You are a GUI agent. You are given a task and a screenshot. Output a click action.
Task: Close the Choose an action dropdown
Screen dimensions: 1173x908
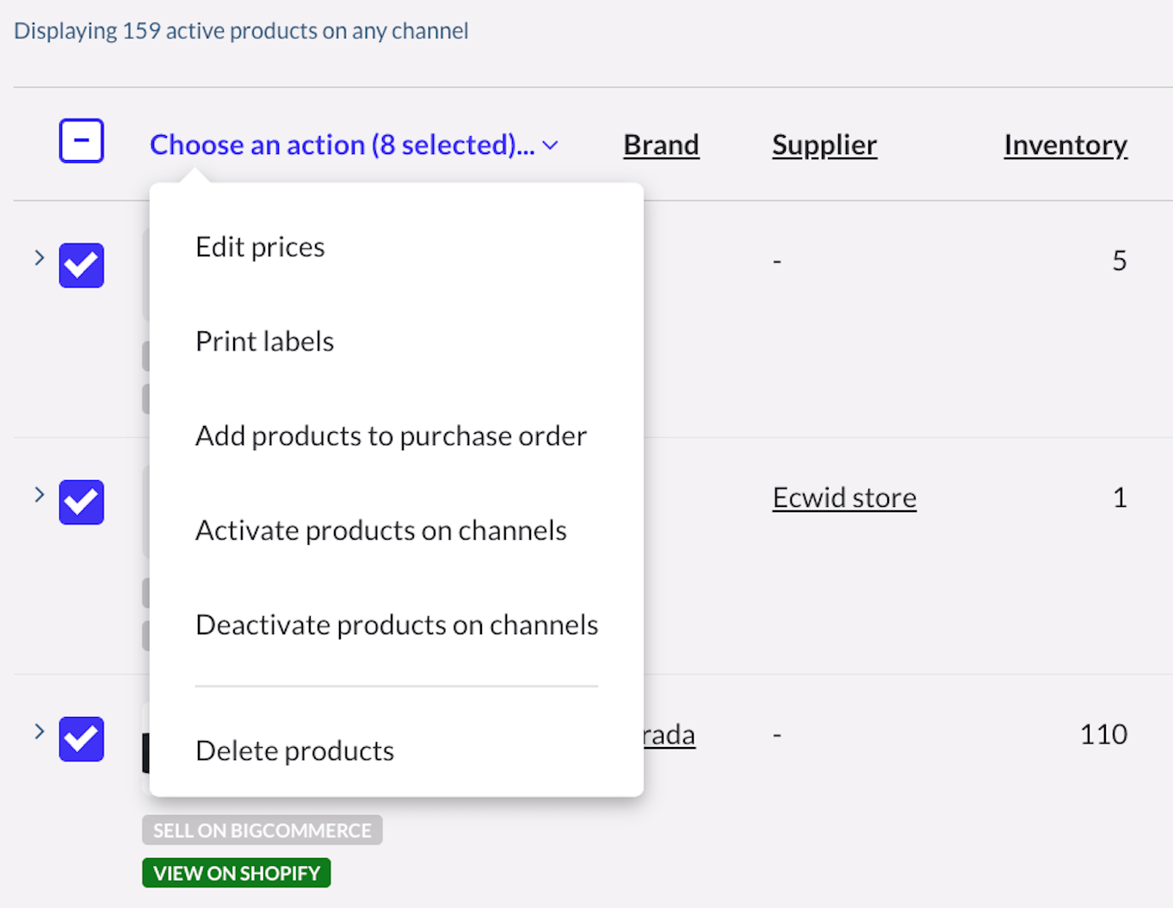(354, 145)
